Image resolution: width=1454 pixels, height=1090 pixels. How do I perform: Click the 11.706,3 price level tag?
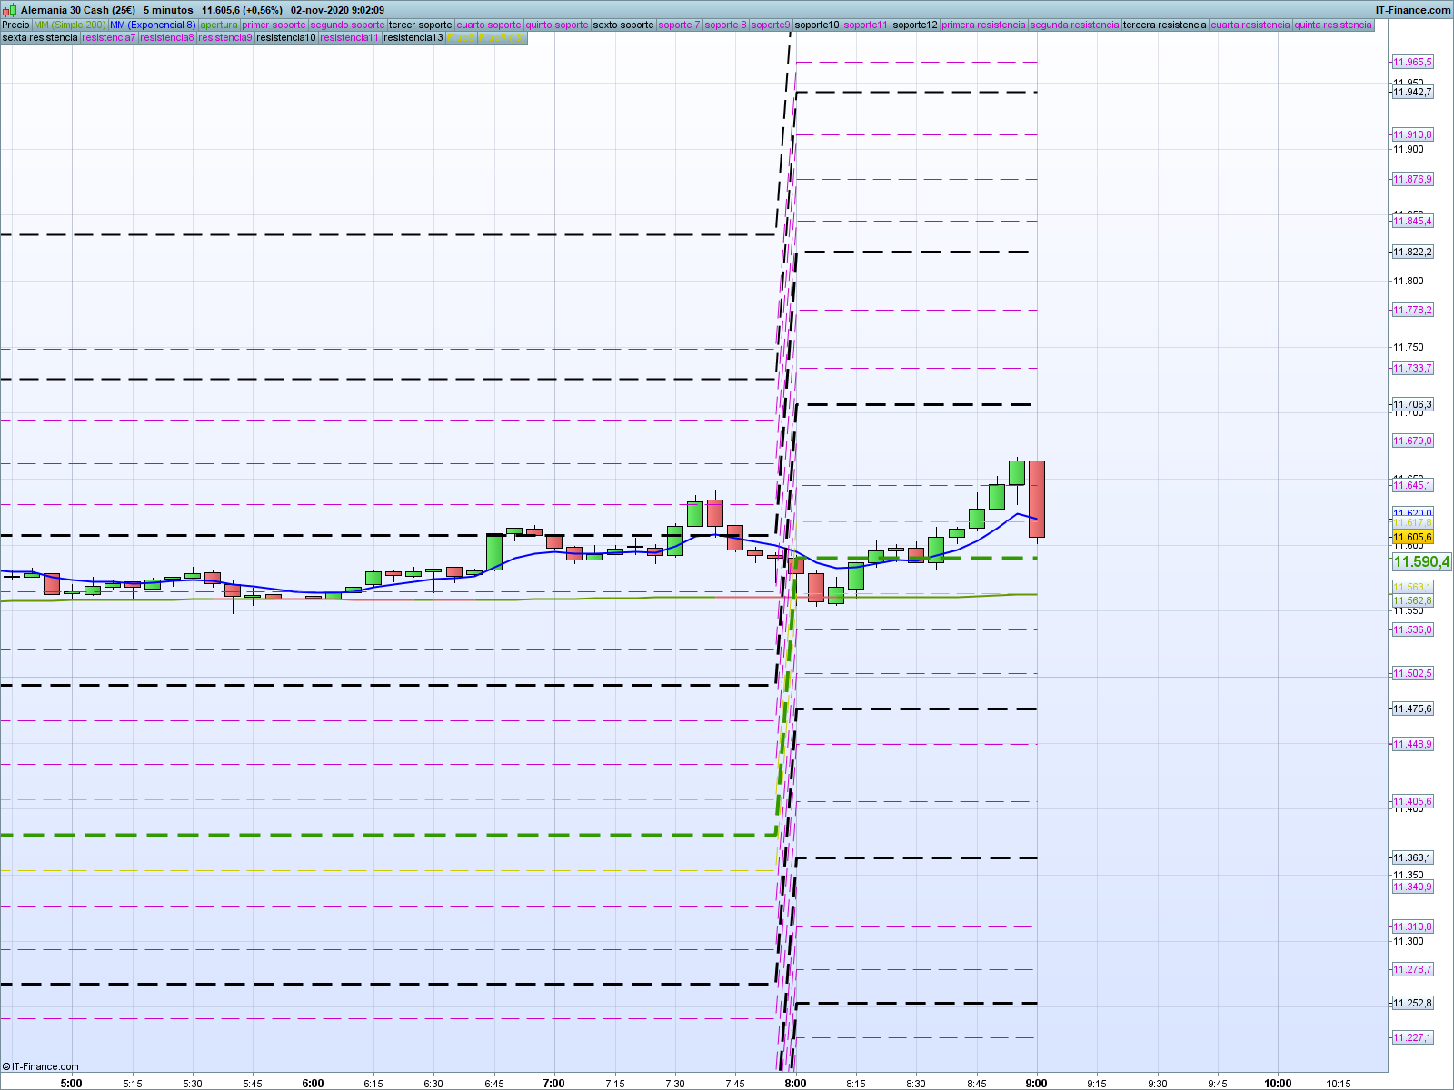[x=1413, y=404]
